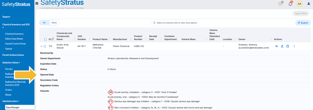Click the 'Select an inventory item' hint box
Screen dimensions: 313x110
[x=175, y=23]
